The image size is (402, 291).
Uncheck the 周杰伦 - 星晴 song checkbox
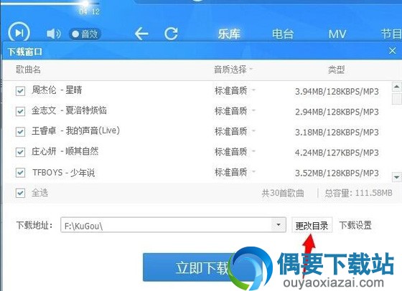click(20, 91)
